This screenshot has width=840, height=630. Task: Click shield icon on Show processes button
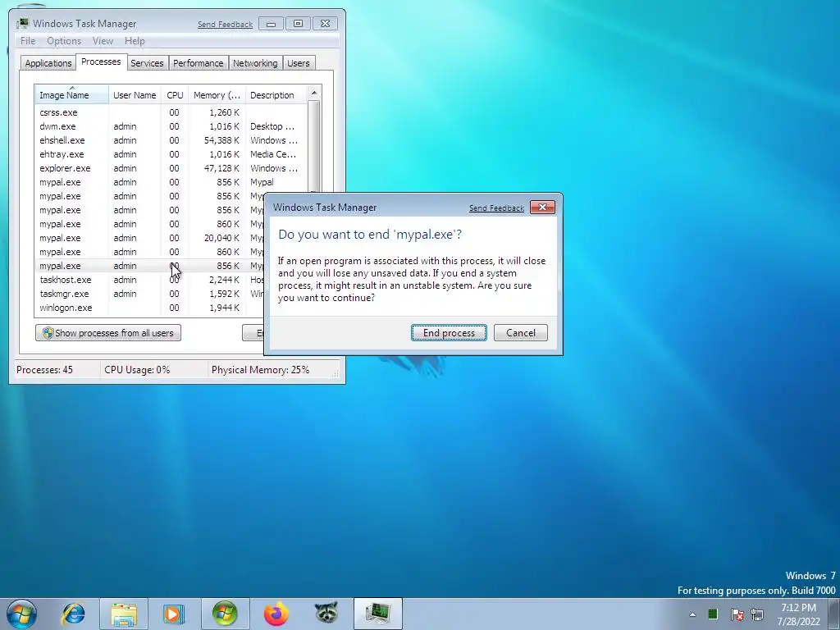coord(48,333)
